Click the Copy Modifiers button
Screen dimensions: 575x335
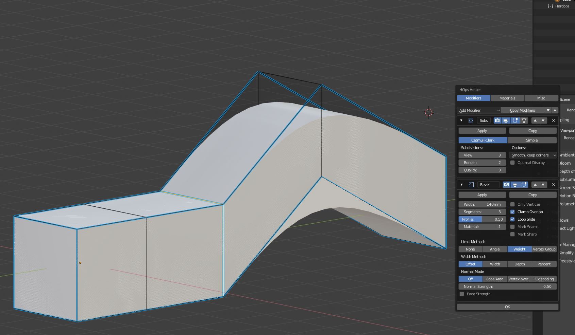pyautogui.click(x=523, y=110)
